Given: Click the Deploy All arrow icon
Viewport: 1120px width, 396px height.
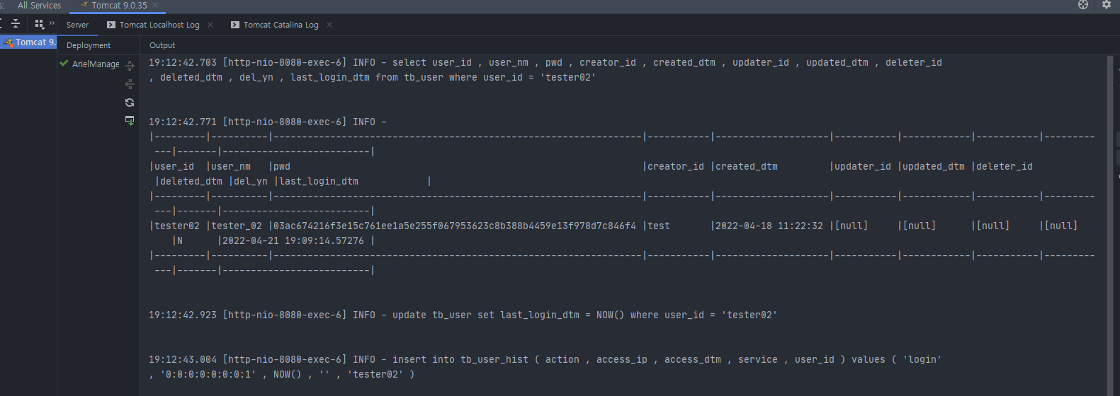Looking at the screenshot, I should [130, 66].
